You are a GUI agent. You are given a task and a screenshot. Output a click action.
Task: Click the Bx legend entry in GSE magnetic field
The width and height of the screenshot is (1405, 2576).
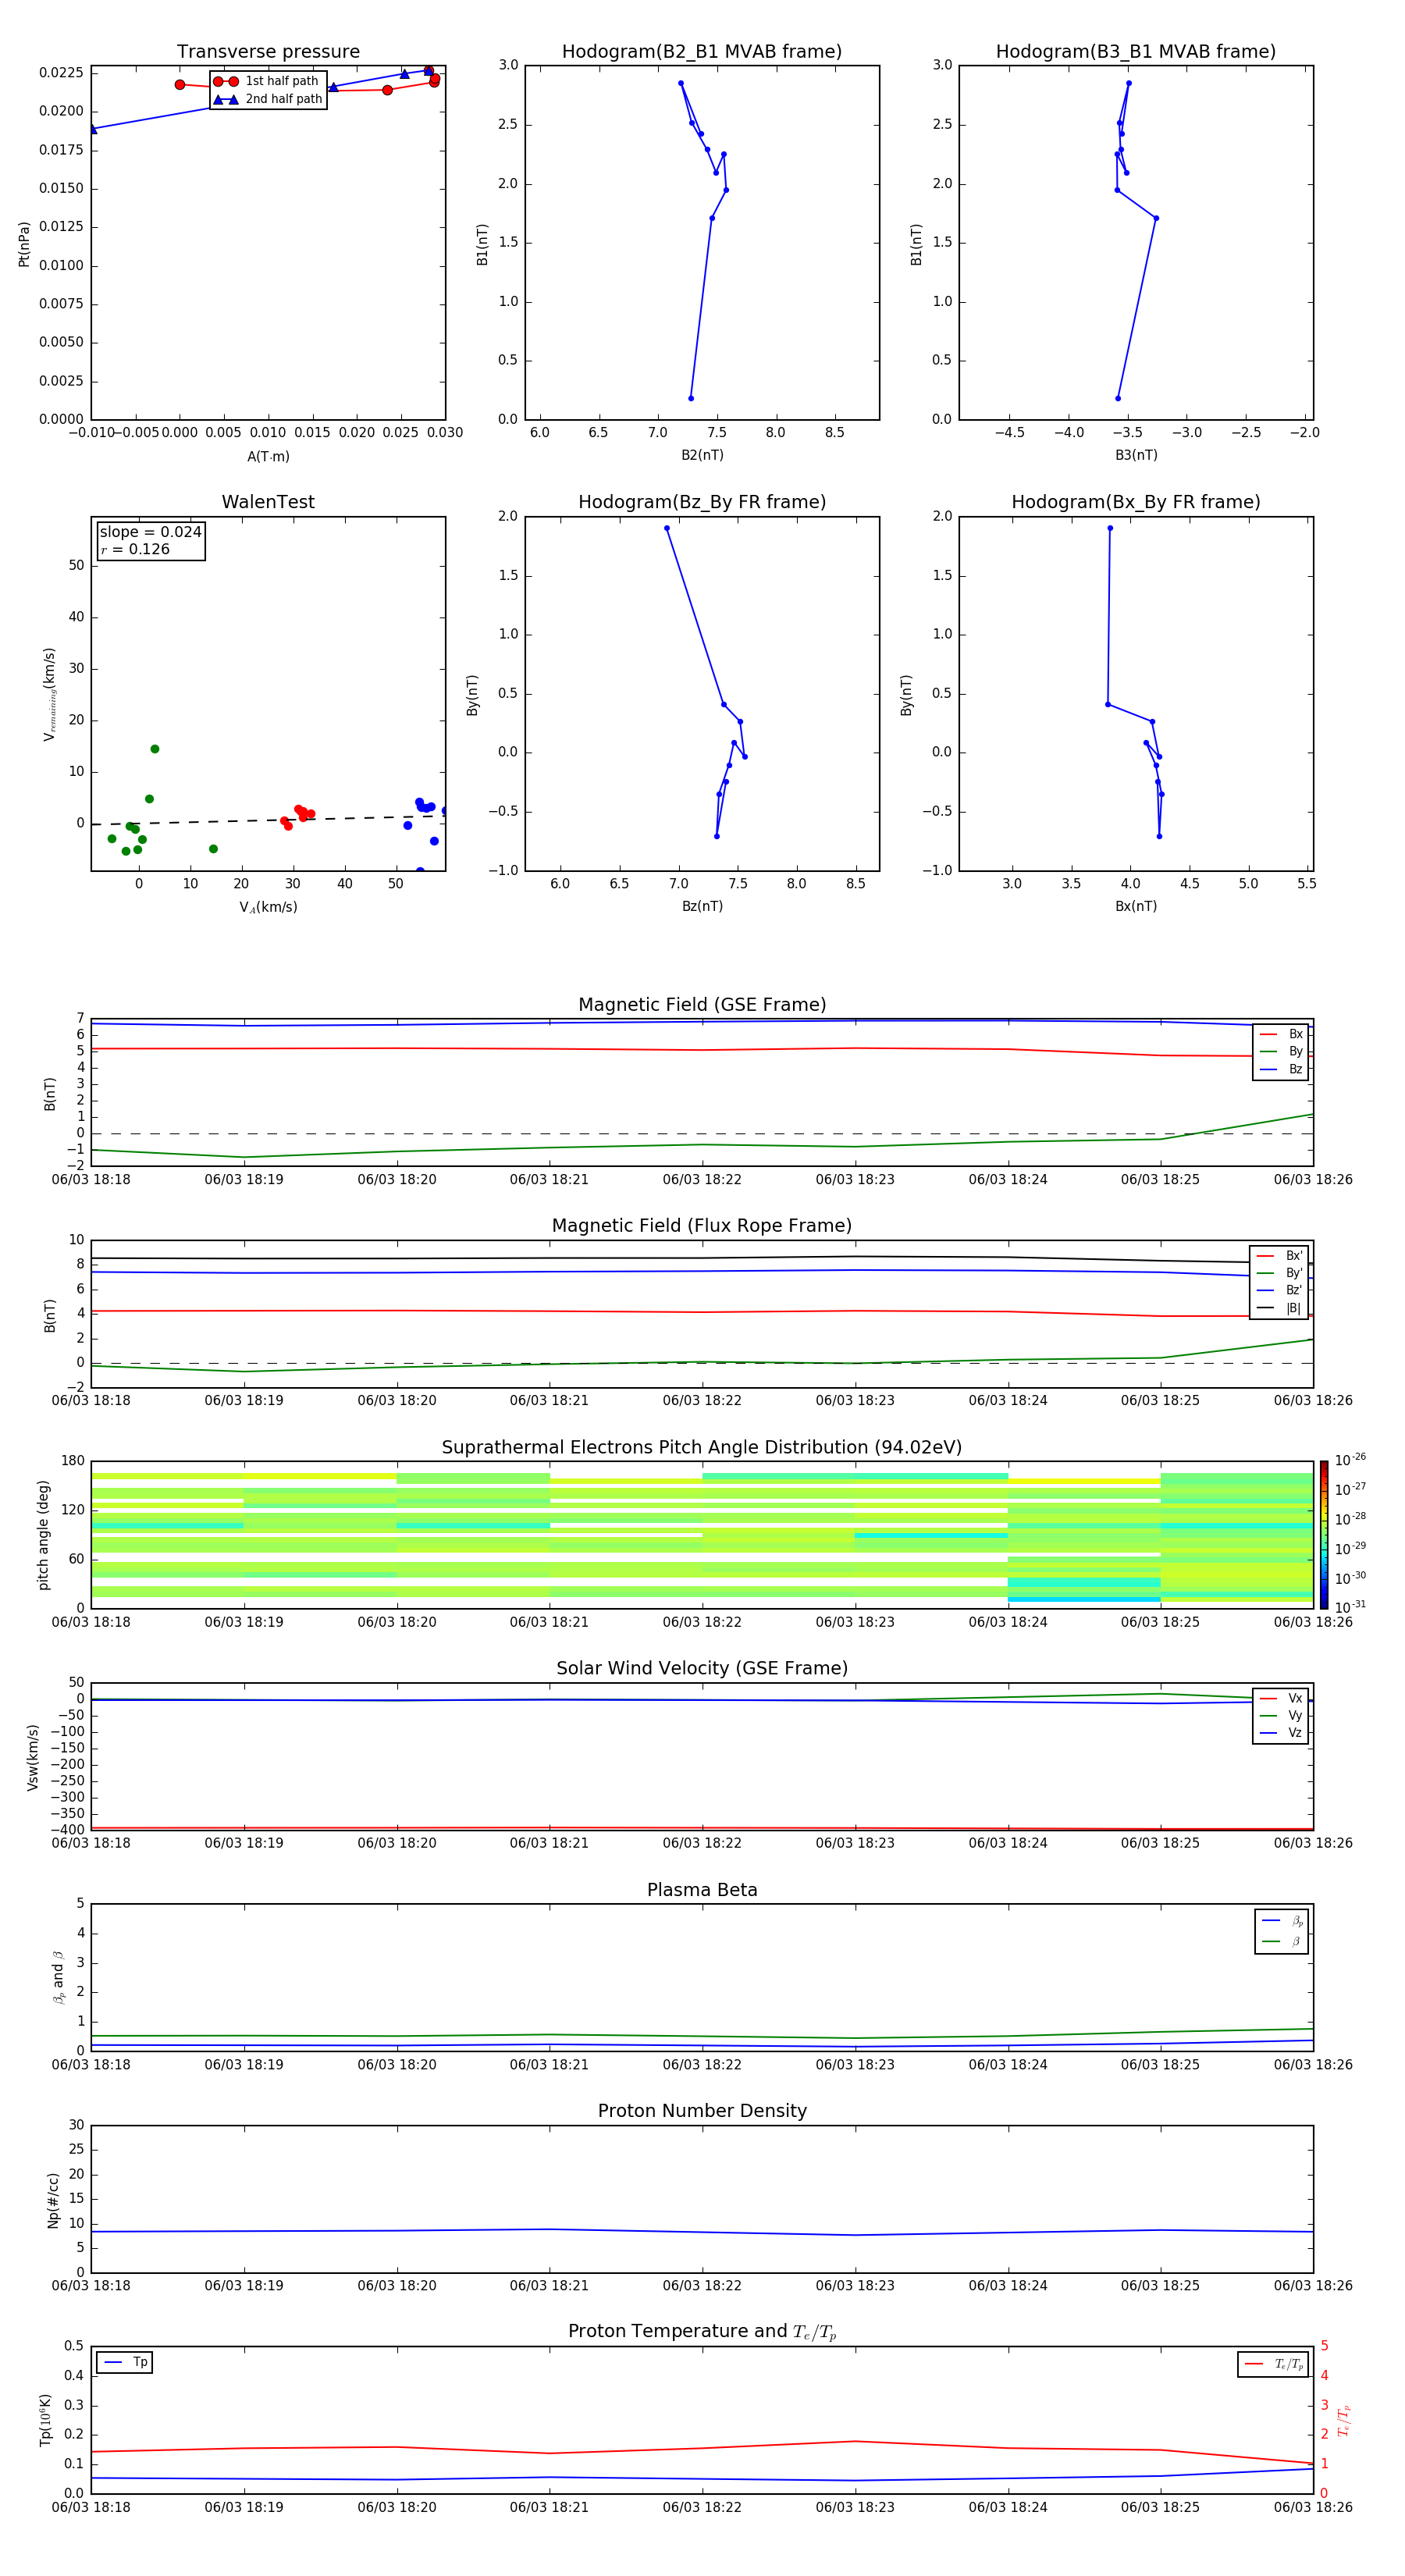tap(1281, 1034)
